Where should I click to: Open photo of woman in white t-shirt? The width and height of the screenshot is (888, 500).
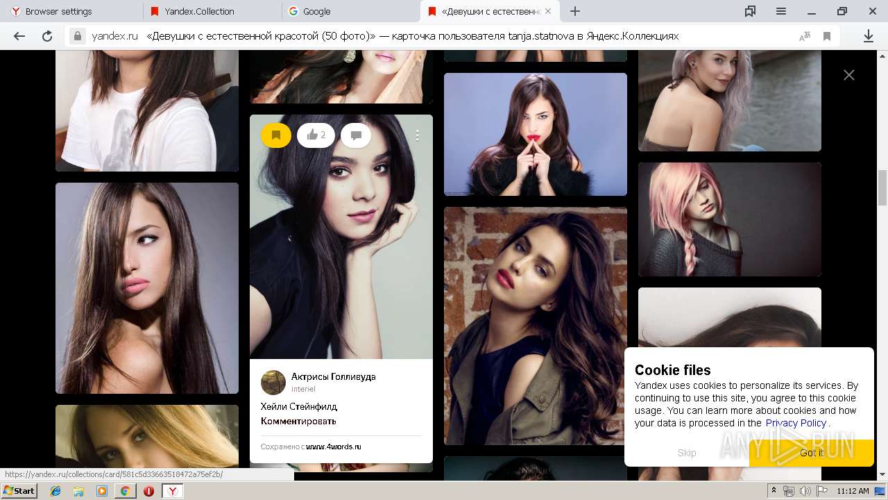pyautogui.click(x=147, y=110)
